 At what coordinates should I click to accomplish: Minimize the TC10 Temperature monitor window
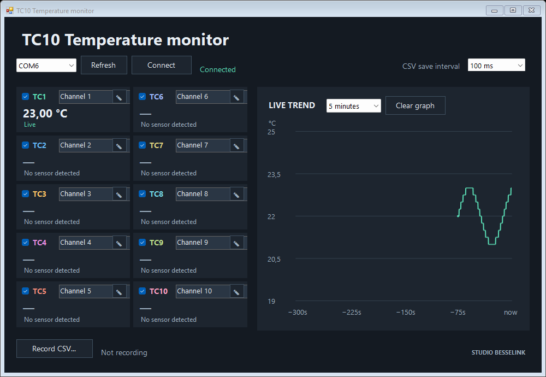tap(495, 10)
